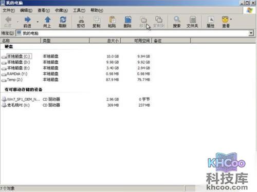Select the 老毛桃PE (X:) CD drive
The width and height of the screenshot is (257, 192).
click(x=19, y=105)
